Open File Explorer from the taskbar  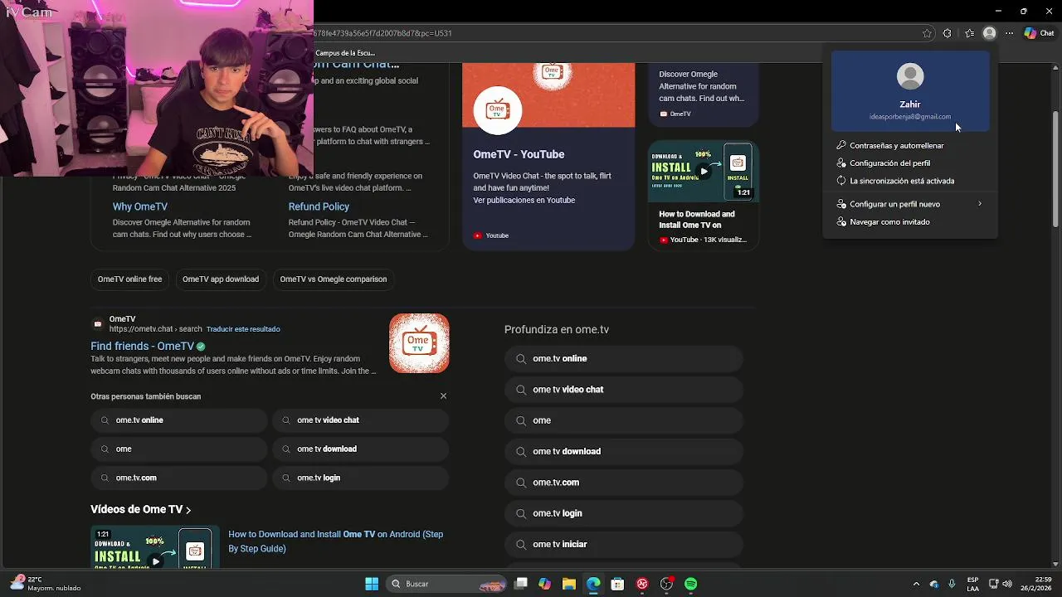[569, 584]
